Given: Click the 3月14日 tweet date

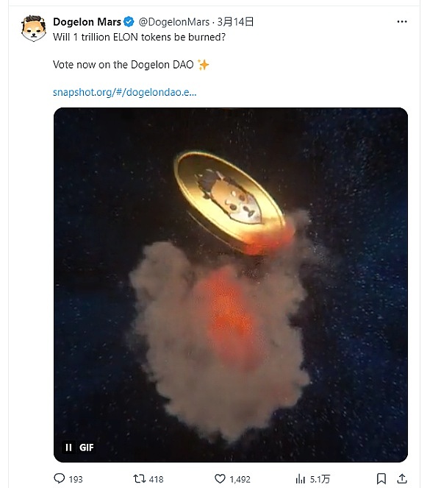Looking at the screenshot, I should pyautogui.click(x=237, y=22).
